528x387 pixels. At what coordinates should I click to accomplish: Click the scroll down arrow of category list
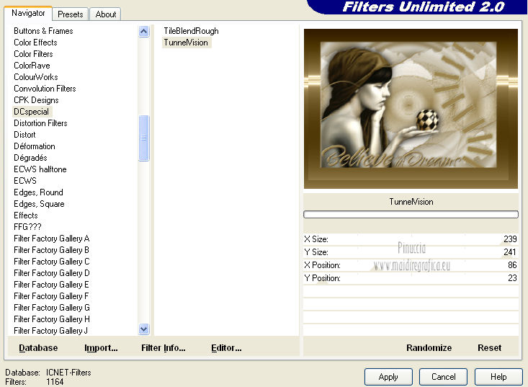[144, 329]
